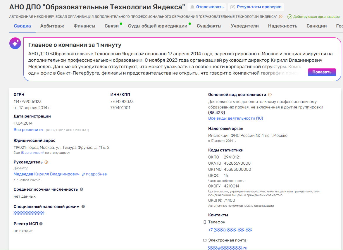This screenshot has width=343, height=250.
Task: Switch to the Арбитраж tab
Action: (52, 26)
